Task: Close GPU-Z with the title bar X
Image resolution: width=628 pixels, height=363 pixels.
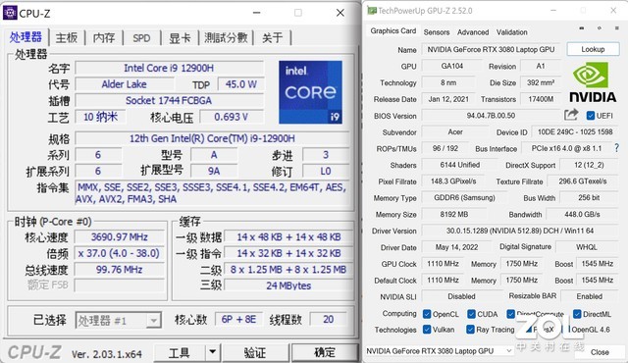Action: point(613,11)
